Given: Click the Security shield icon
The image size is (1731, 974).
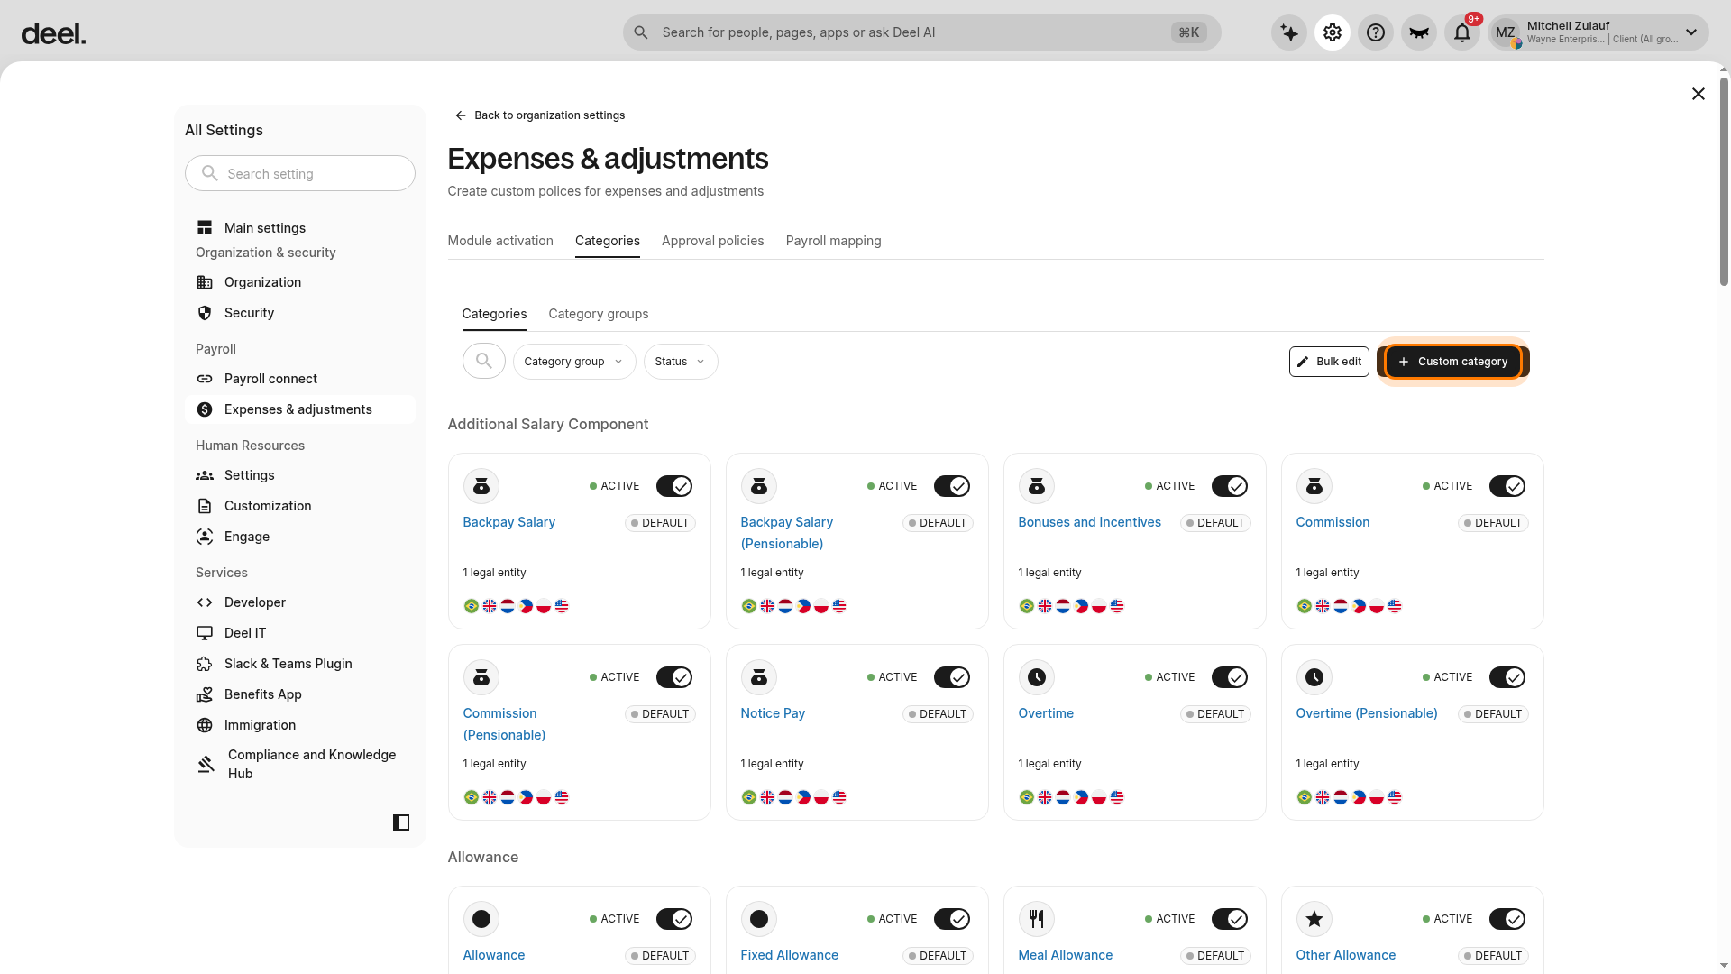Looking at the screenshot, I should coord(205,313).
